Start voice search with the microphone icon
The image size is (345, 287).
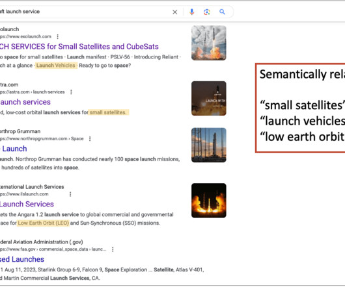(x=192, y=12)
